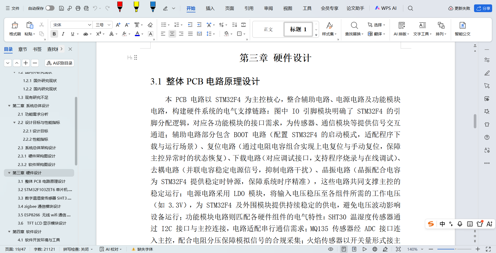Toggle eye protection mode in status bar
Viewport: 496px width, 253px height.
pos(331,249)
